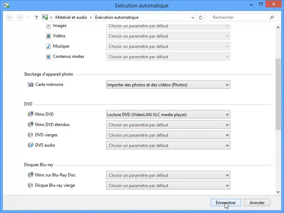Click the search magnifier icon

[272, 17]
